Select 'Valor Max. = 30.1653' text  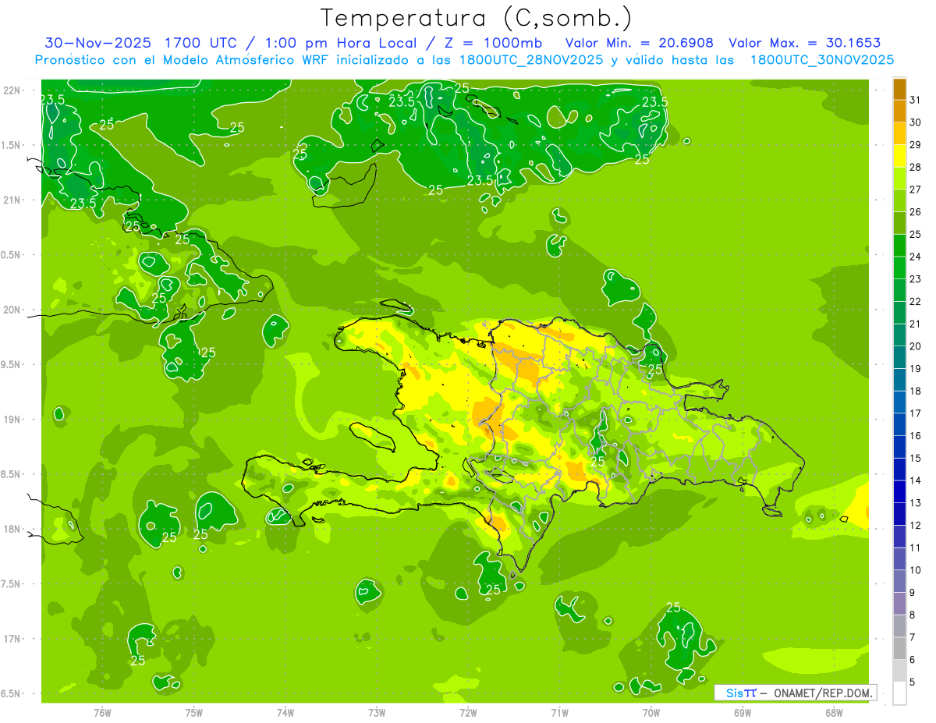[804, 43]
